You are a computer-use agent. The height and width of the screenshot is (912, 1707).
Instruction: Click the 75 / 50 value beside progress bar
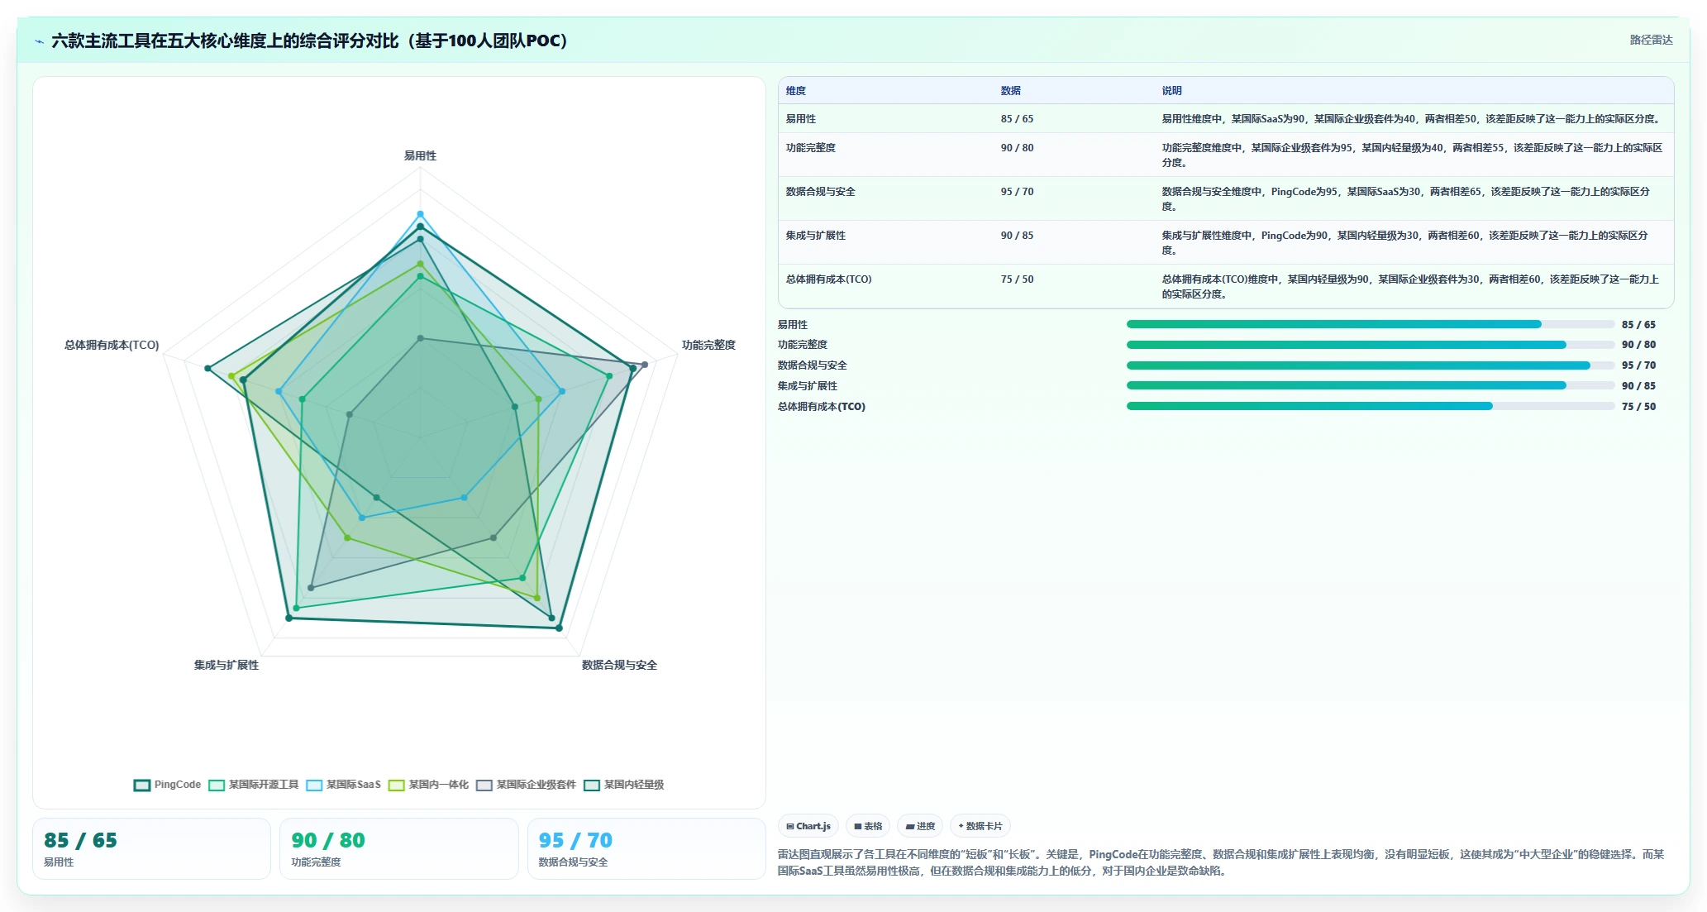(x=1638, y=407)
